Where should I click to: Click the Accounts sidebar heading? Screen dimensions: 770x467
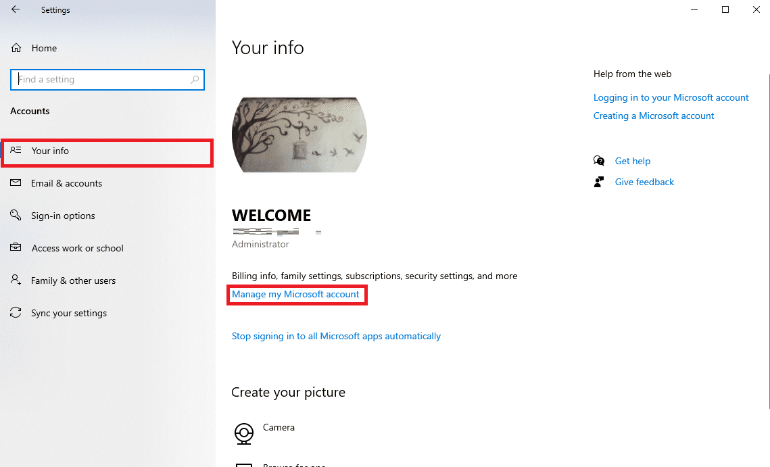[30, 111]
